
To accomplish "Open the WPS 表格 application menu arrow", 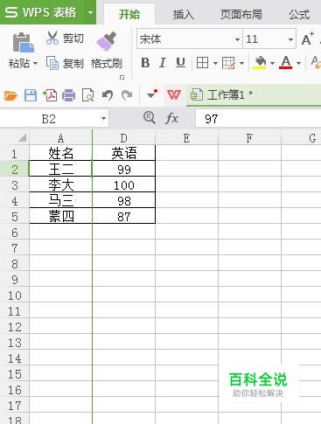I will [x=90, y=12].
